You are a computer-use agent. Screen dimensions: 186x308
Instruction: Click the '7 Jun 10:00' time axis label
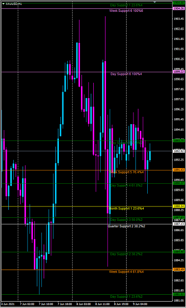point(46,304)
